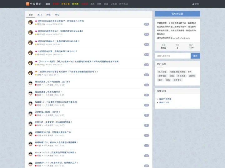This screenshot has height=168, width=225.
Task: Open the 新人必看 hot tag
Action: click(x=162, y=72)
